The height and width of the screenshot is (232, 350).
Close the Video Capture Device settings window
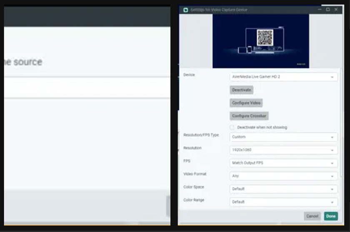(x=336, y=10)
